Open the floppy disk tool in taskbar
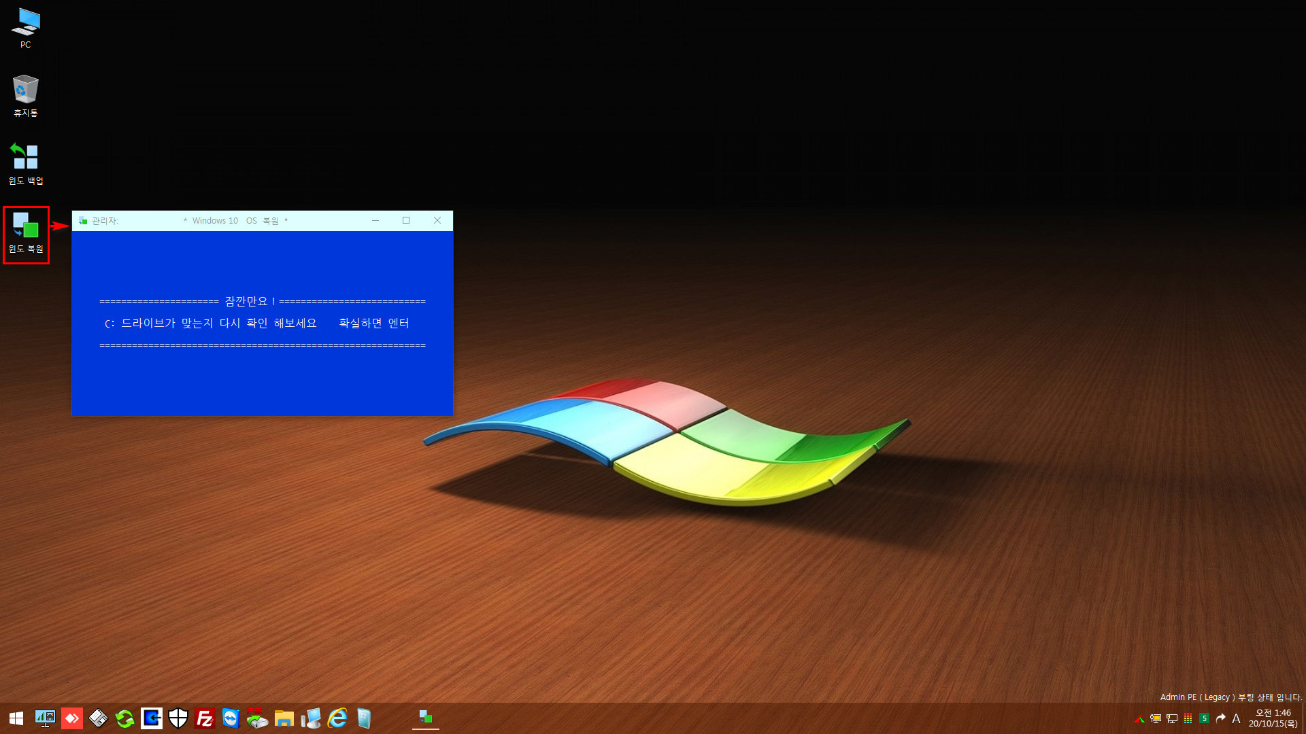Viewport: 1306px width, 734px height. pos(98,718)
